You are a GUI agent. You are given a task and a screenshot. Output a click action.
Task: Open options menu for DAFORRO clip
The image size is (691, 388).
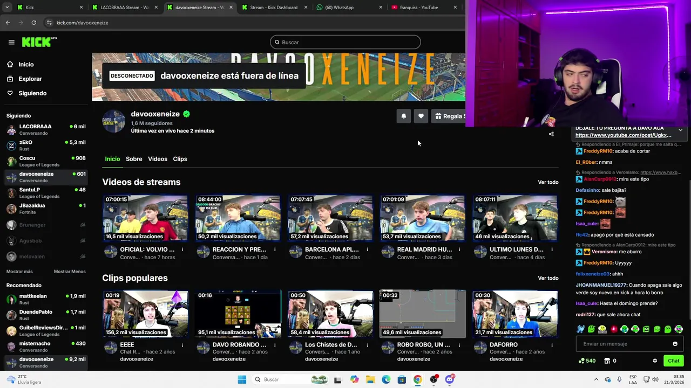[x=552, y=345]
